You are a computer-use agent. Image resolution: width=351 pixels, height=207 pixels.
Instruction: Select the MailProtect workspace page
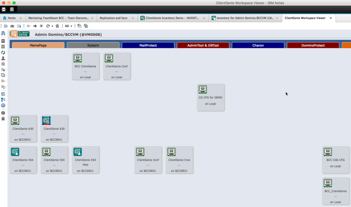pos(148,45)
